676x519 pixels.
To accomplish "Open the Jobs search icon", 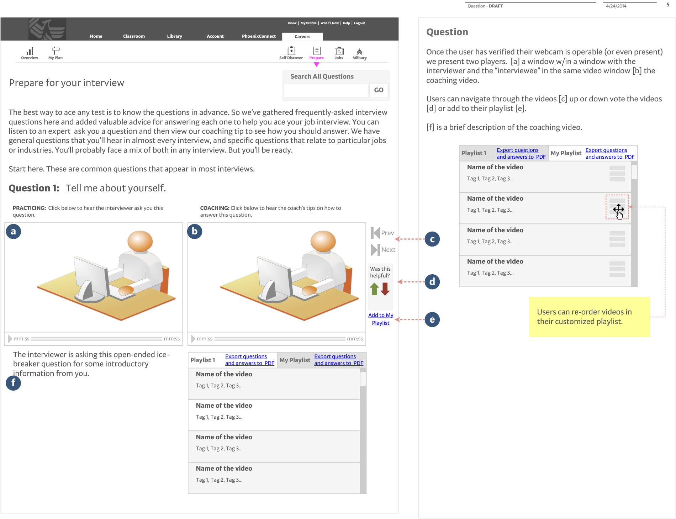I will [x=339, y=51].
